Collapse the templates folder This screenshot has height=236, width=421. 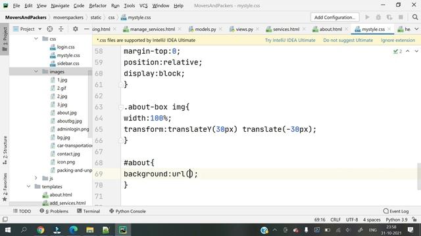(28, 186)
